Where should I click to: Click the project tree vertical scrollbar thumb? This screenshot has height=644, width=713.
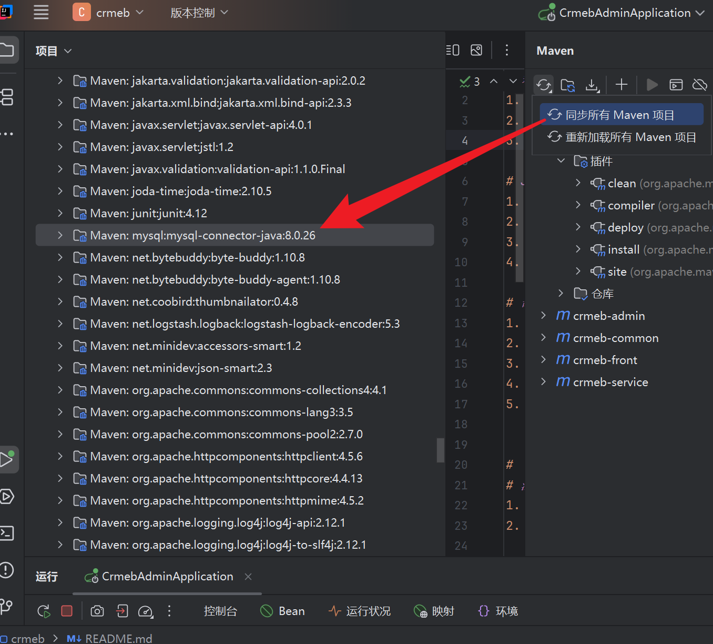coord(441,450)
